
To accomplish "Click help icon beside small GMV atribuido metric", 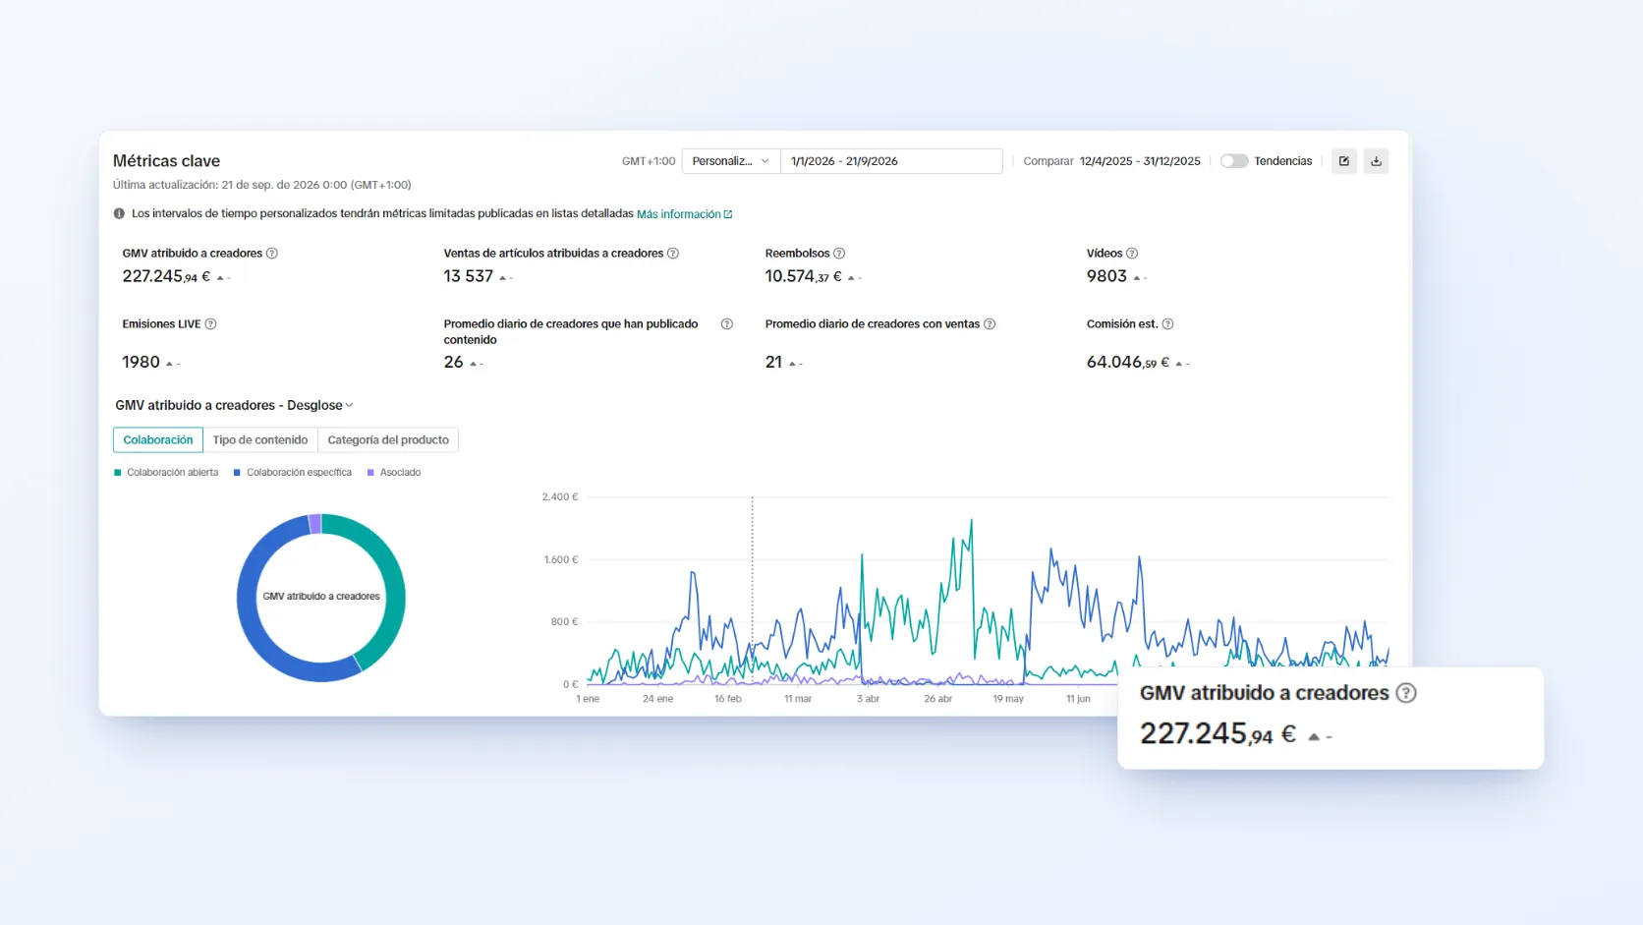I will point(272,254).
